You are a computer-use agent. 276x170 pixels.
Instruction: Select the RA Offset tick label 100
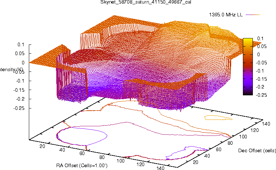pos(121,161)
